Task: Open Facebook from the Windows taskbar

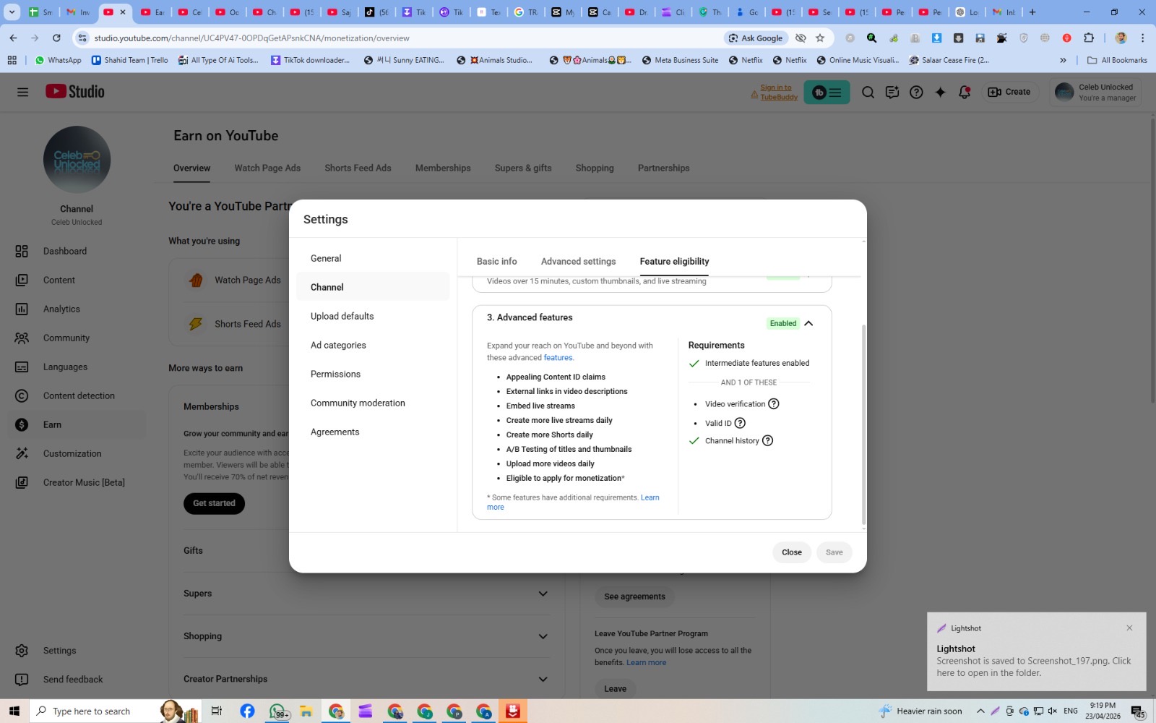Action: coord(247,711)
